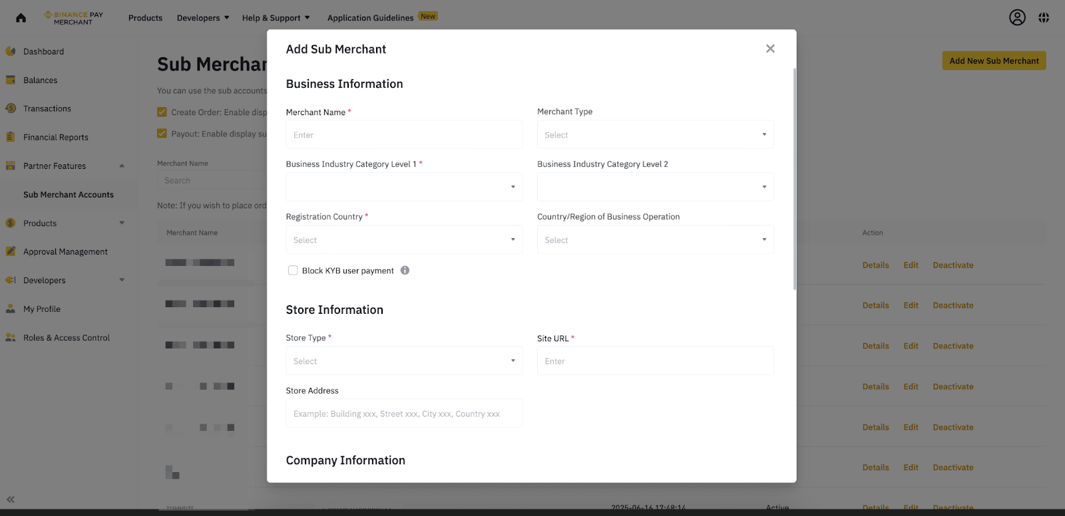Click the globe language icon
This screenshot has width=1065, height=516.
1044,18
